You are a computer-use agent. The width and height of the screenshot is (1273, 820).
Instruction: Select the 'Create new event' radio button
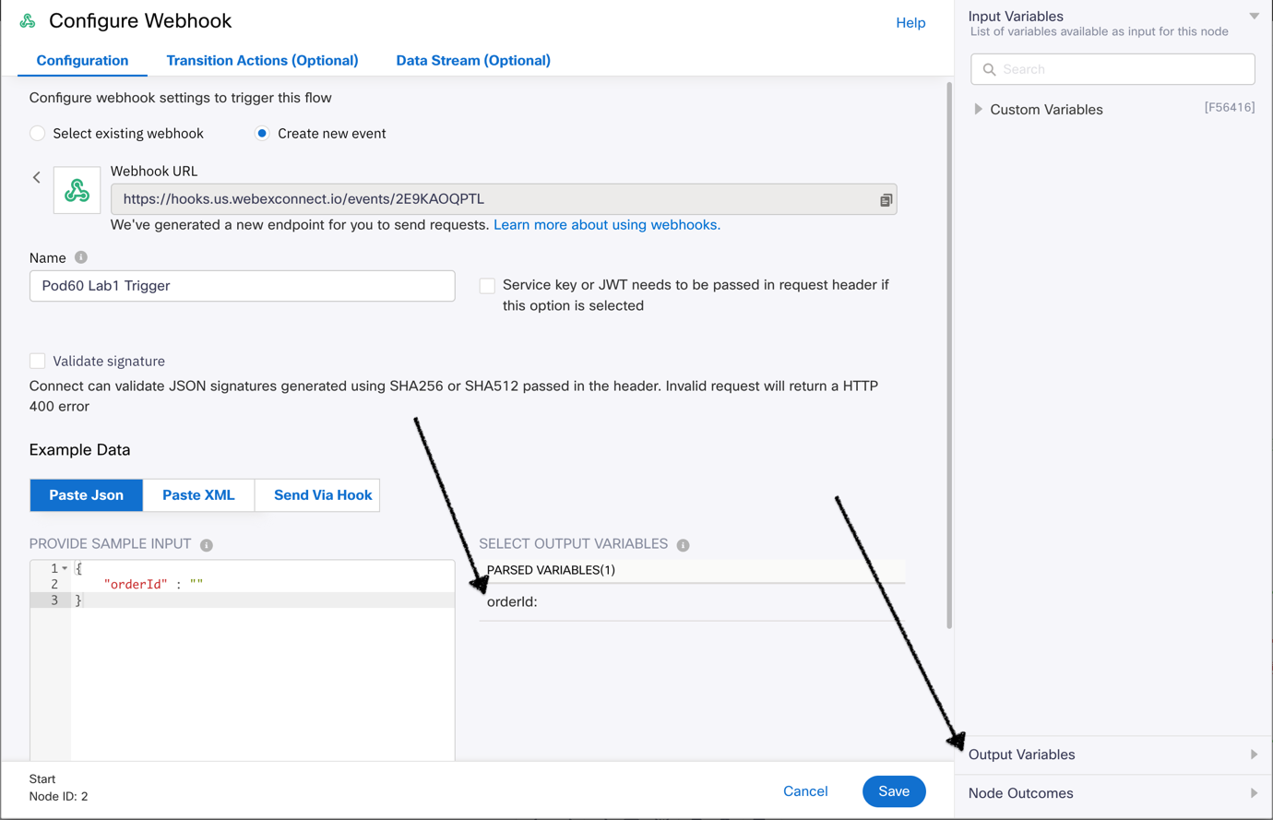pyautogui.click(x=262, y=134)
